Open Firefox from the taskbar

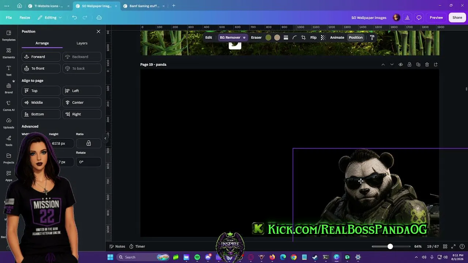272,257
